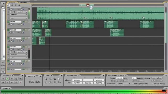The image size is (168, 94).
Task: Click the audio clip on Pista 10 near 1:50
Action: pyautogui.click(x=117, y=32)
